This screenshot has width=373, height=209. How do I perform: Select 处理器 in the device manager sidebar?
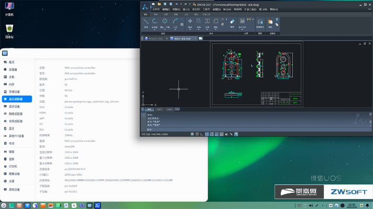pyautogui.click(x=13, y=69)
